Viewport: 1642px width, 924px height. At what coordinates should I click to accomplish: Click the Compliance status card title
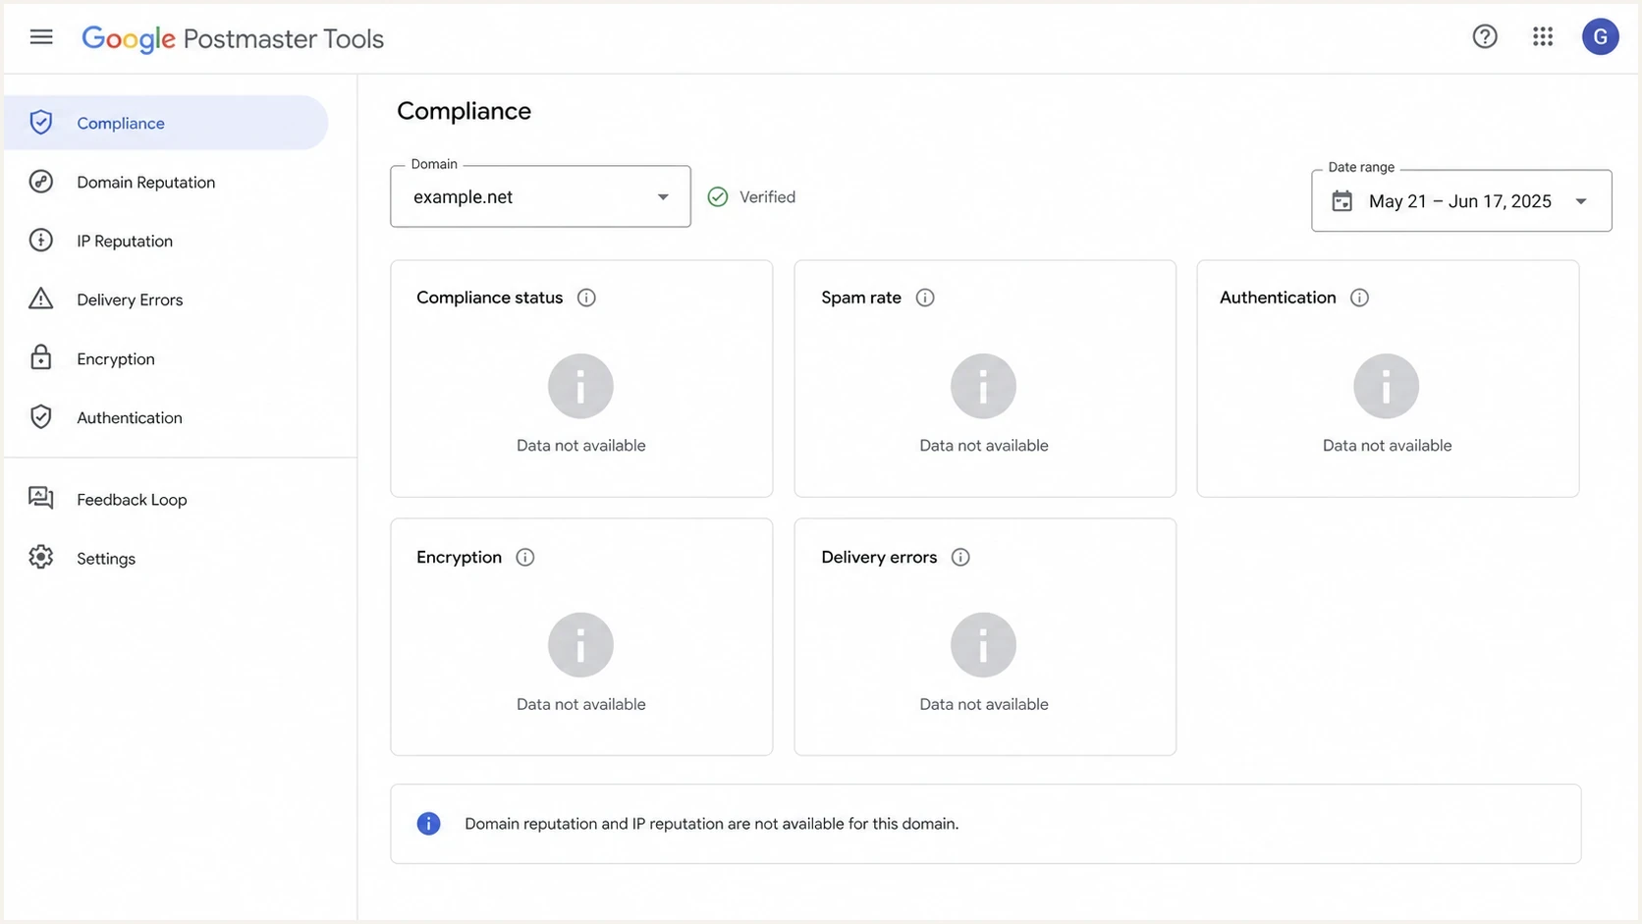tap(489, 298)
